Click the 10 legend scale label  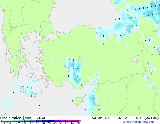pyautogui.click(x=32, y=123)
